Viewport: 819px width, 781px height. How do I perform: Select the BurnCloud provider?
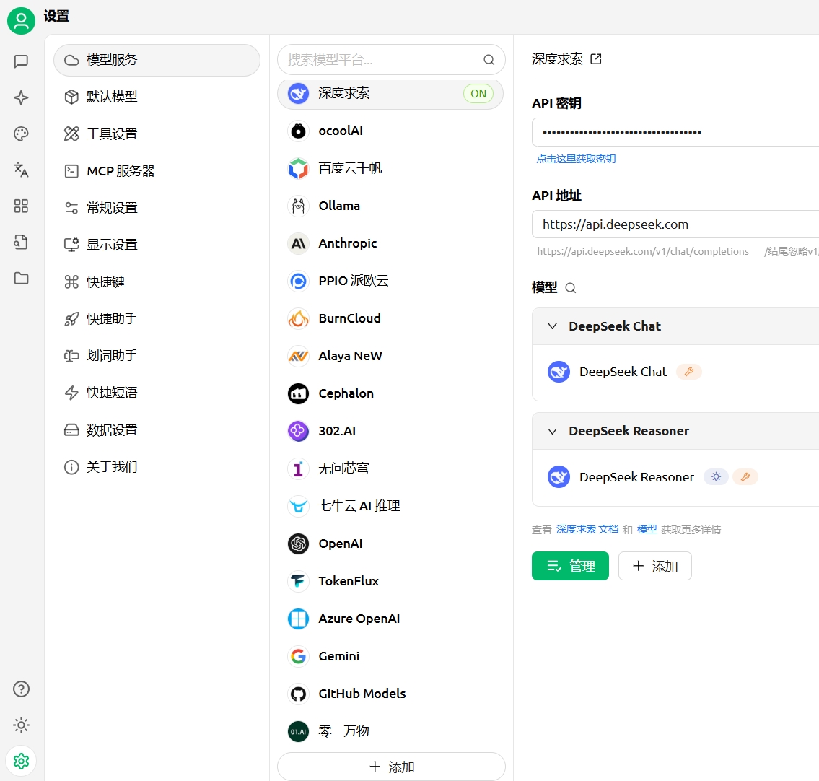point(390,318)
